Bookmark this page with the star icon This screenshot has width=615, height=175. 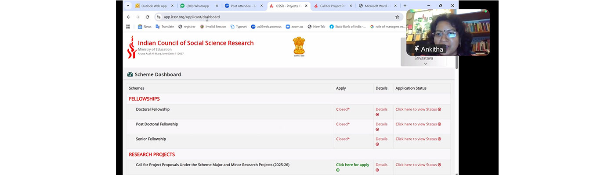(397, 17)
